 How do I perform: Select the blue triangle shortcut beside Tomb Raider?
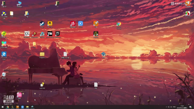click(x=42, y=35)
